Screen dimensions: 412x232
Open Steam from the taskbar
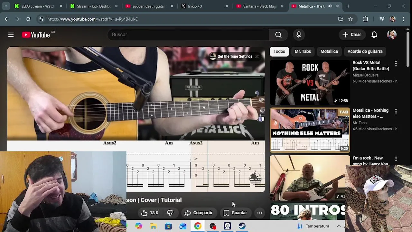[x=242, y=226]
